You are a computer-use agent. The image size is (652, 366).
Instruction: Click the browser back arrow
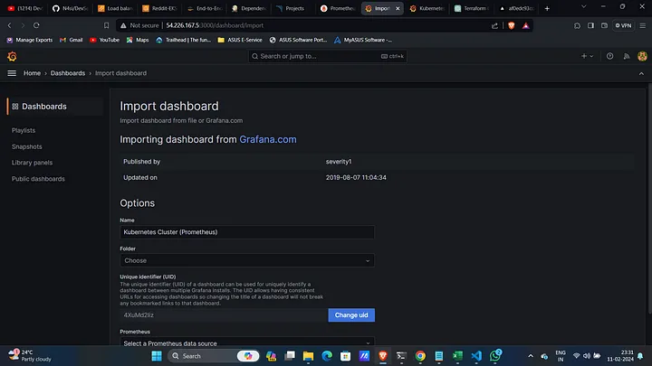(10, 25)
